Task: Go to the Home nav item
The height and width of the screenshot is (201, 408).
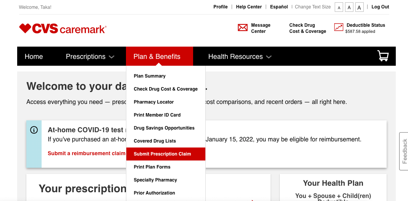Action: 34,57
